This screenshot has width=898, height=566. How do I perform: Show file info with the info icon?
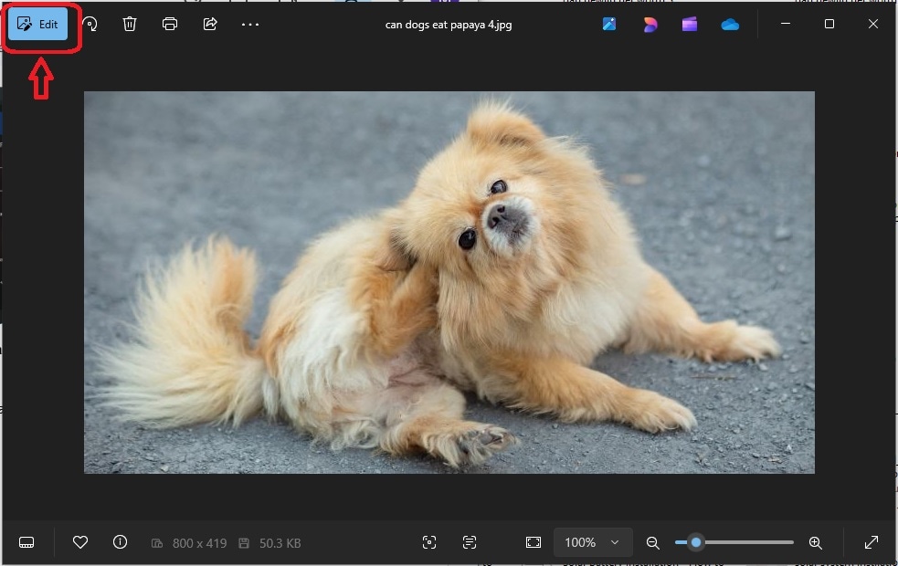pos(120,542)
